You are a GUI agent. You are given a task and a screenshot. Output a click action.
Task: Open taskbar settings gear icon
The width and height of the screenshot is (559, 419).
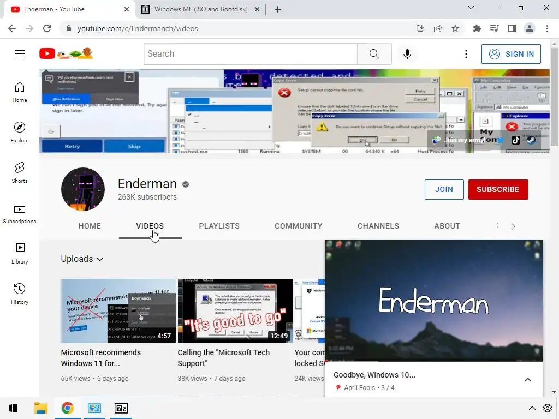click(x=548, y=408)
